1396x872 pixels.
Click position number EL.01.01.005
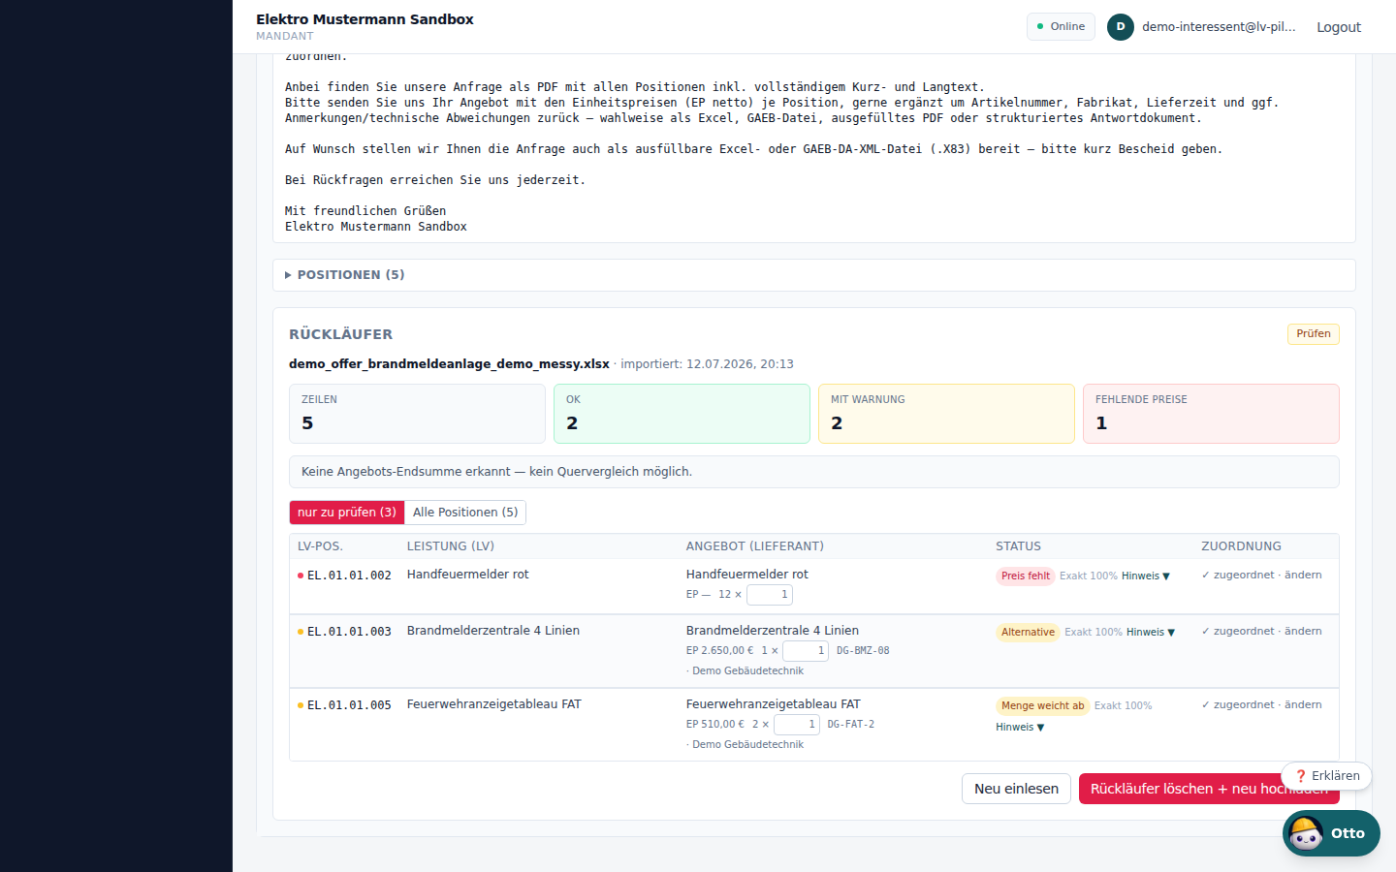pos(349,705)
